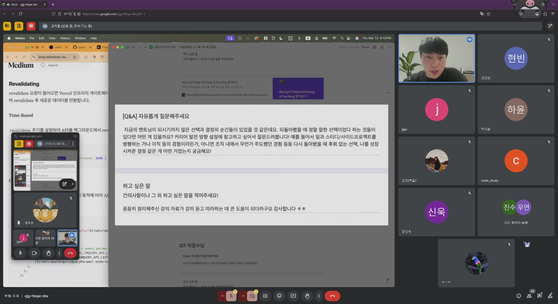Open the Help menu in shared Notion
Viewport: 558px width, 304px height.
click(x=93, y=38)
